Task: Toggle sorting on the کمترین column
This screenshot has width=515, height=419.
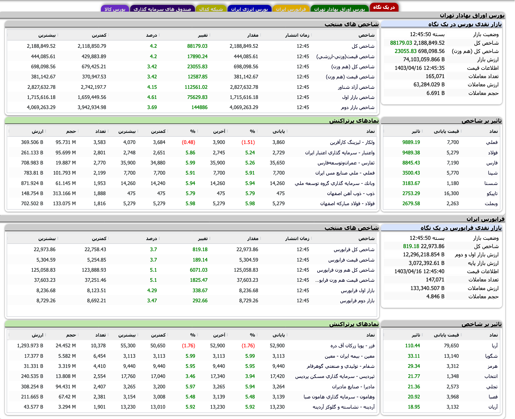Action: [x=109, y=35]
